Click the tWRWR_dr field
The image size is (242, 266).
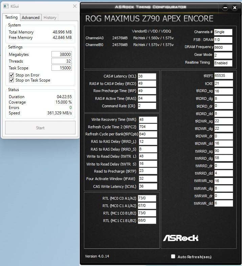(224, 196)
